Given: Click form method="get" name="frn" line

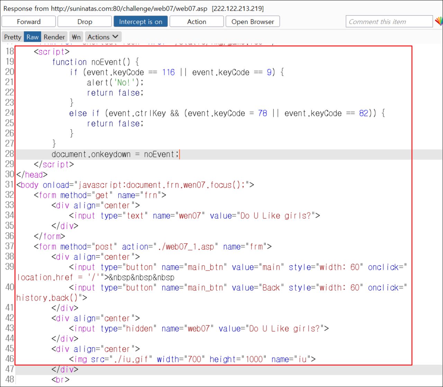Looking at the screenshot, I should (x=100, y=196).
